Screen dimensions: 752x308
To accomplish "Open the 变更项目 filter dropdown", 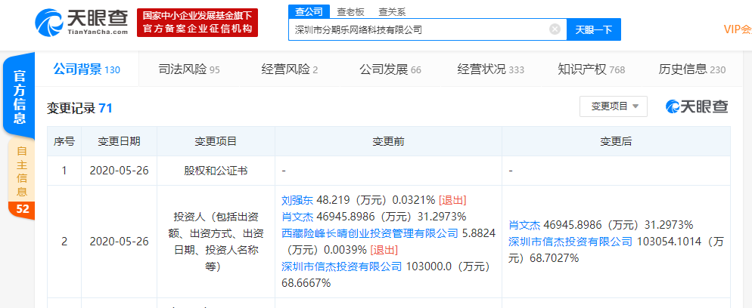I will pyautogui.click(x=614, y=106).
